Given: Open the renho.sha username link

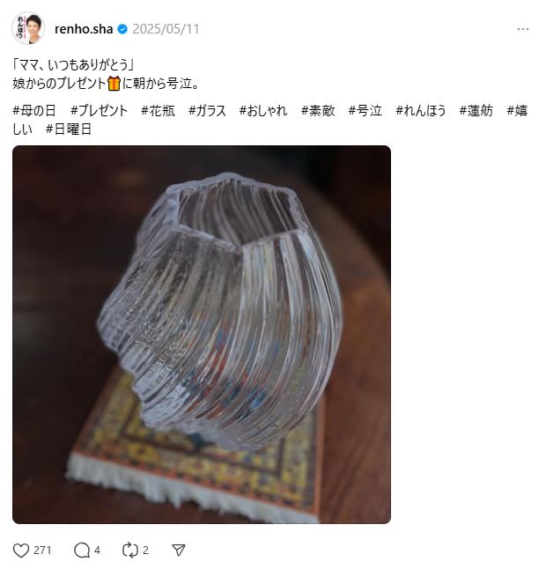Looking at the screenshot, I should (84, 29).
